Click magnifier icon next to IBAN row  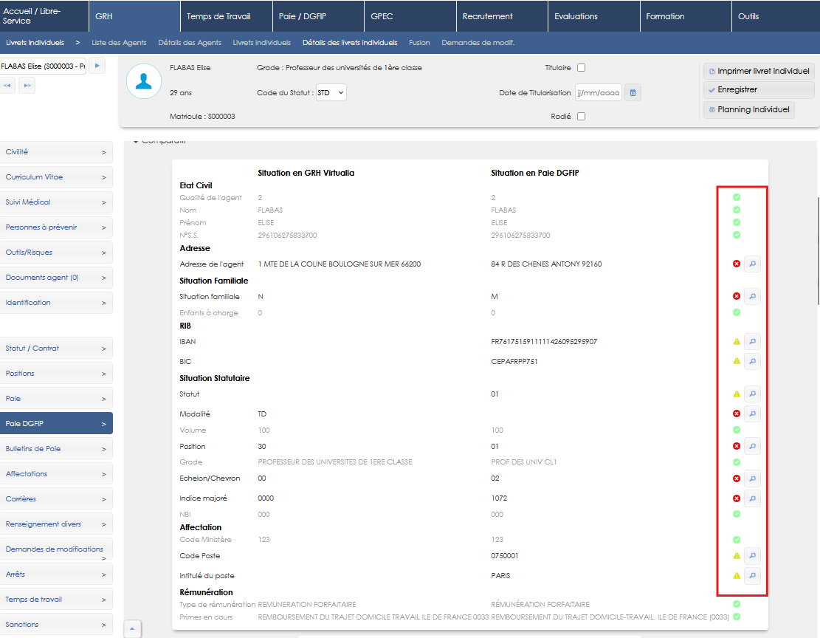tap(751, 341)
